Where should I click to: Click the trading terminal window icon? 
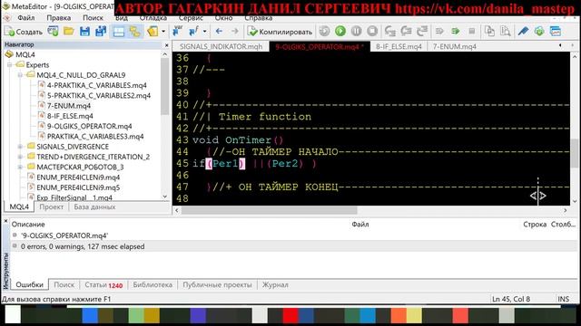556,32
